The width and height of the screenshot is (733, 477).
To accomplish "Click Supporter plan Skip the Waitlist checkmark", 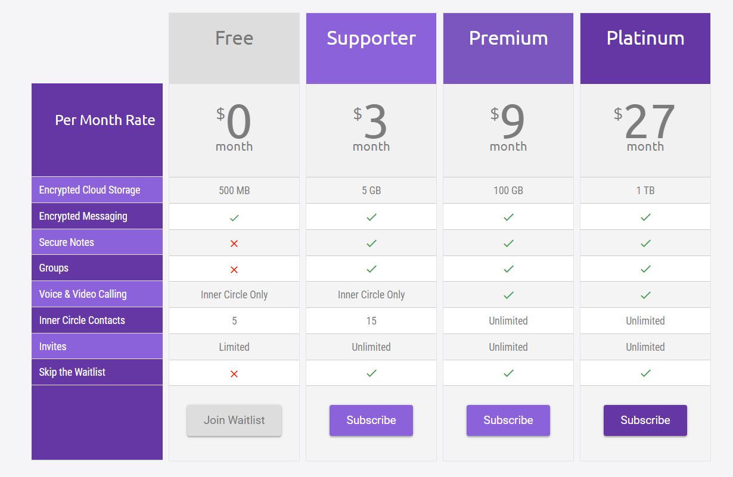I will [x=371, y=373].
